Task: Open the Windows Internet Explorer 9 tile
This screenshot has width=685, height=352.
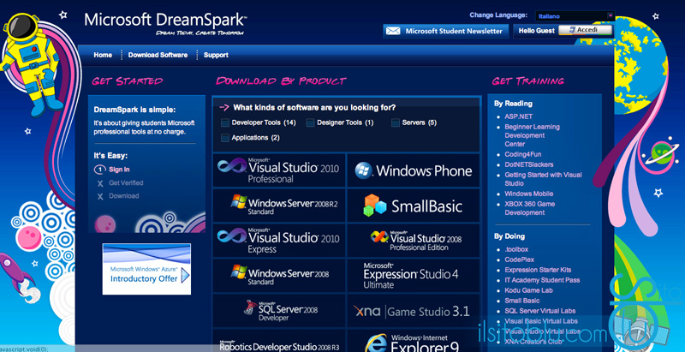Action: (x=414, y=341)
